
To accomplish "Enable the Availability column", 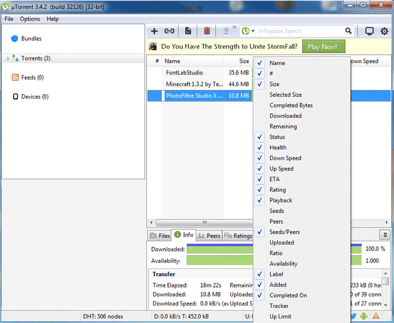I will point(302,264).
